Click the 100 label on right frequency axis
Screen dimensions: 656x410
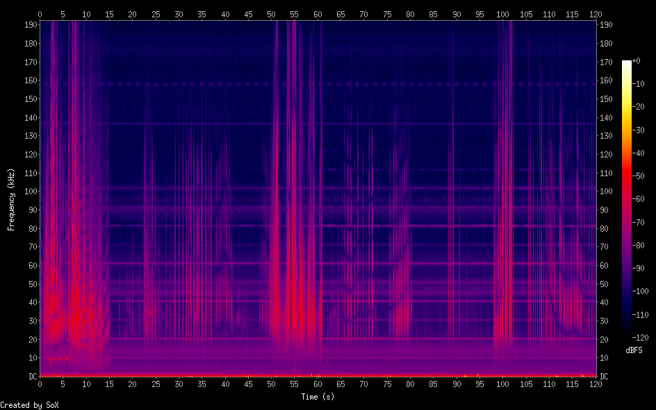click(x=606, y=191)
